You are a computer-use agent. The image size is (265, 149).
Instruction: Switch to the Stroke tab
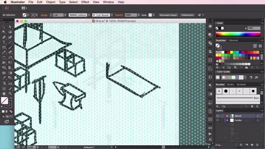click(x=230, y=84)
